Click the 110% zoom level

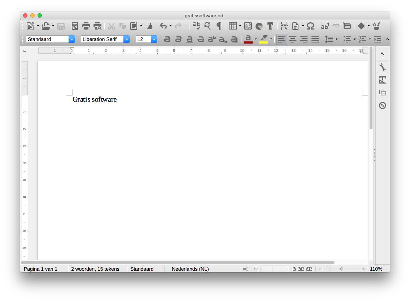[x=376, y=269]
